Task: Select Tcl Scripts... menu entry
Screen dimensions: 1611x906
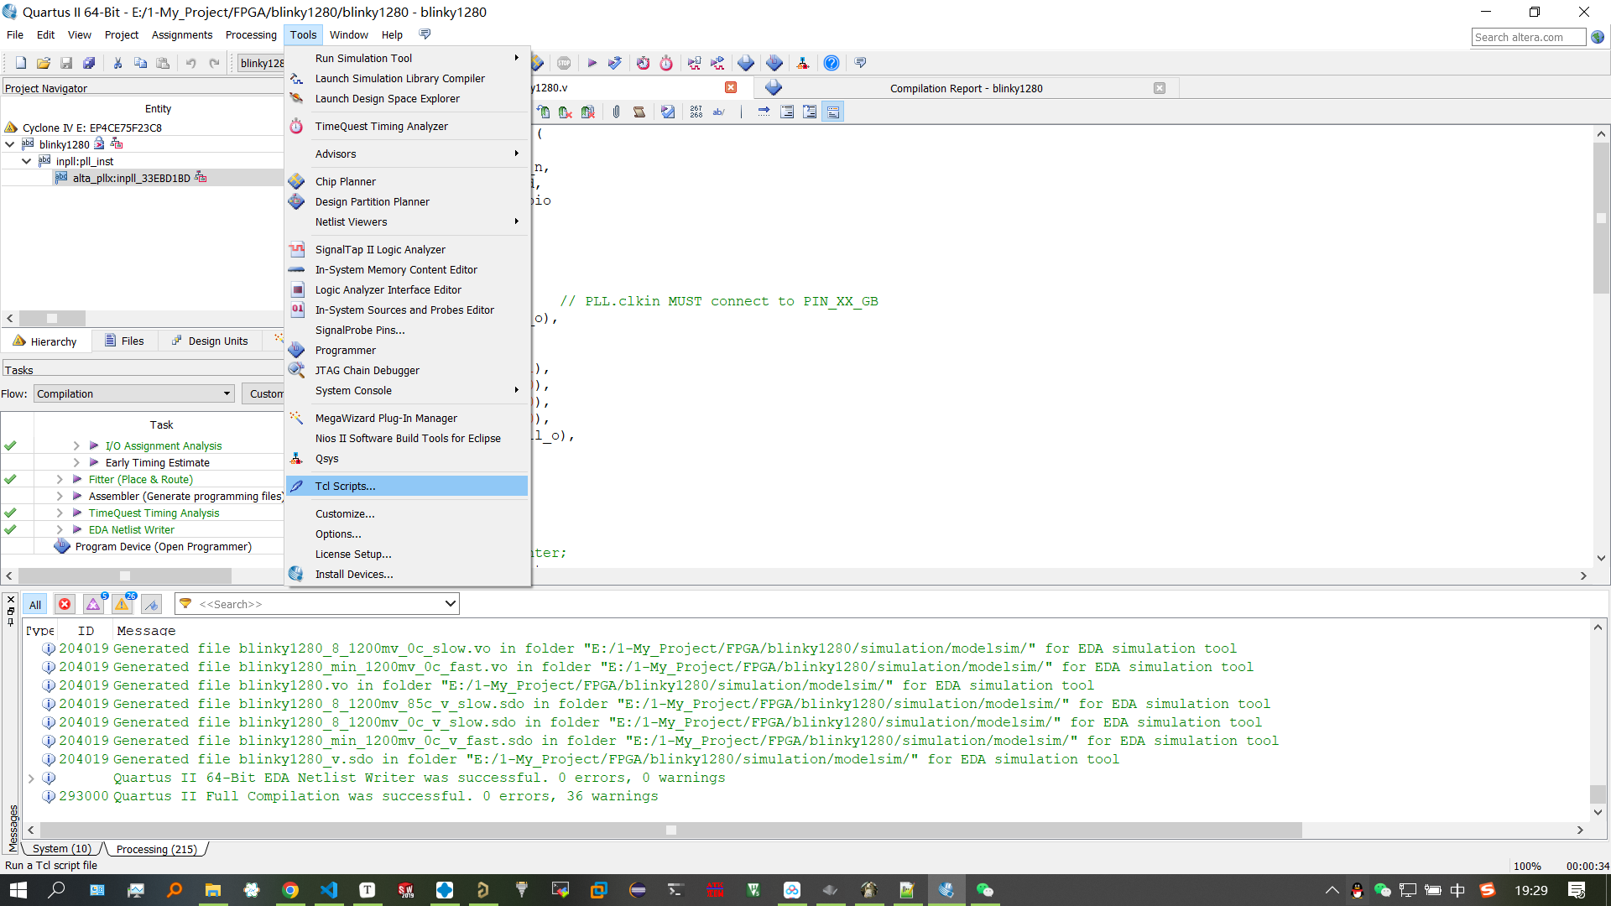Action: pos(345,486)
